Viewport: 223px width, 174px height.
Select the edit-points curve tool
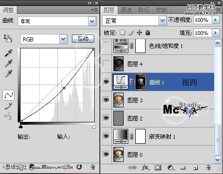click(x=8, y=95)
